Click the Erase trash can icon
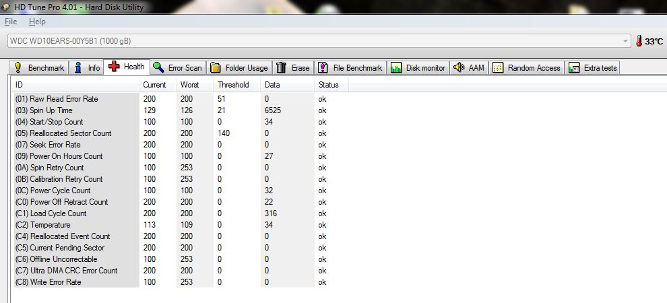 (x=281, y=67)
